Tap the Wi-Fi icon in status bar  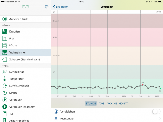point(19,2)
